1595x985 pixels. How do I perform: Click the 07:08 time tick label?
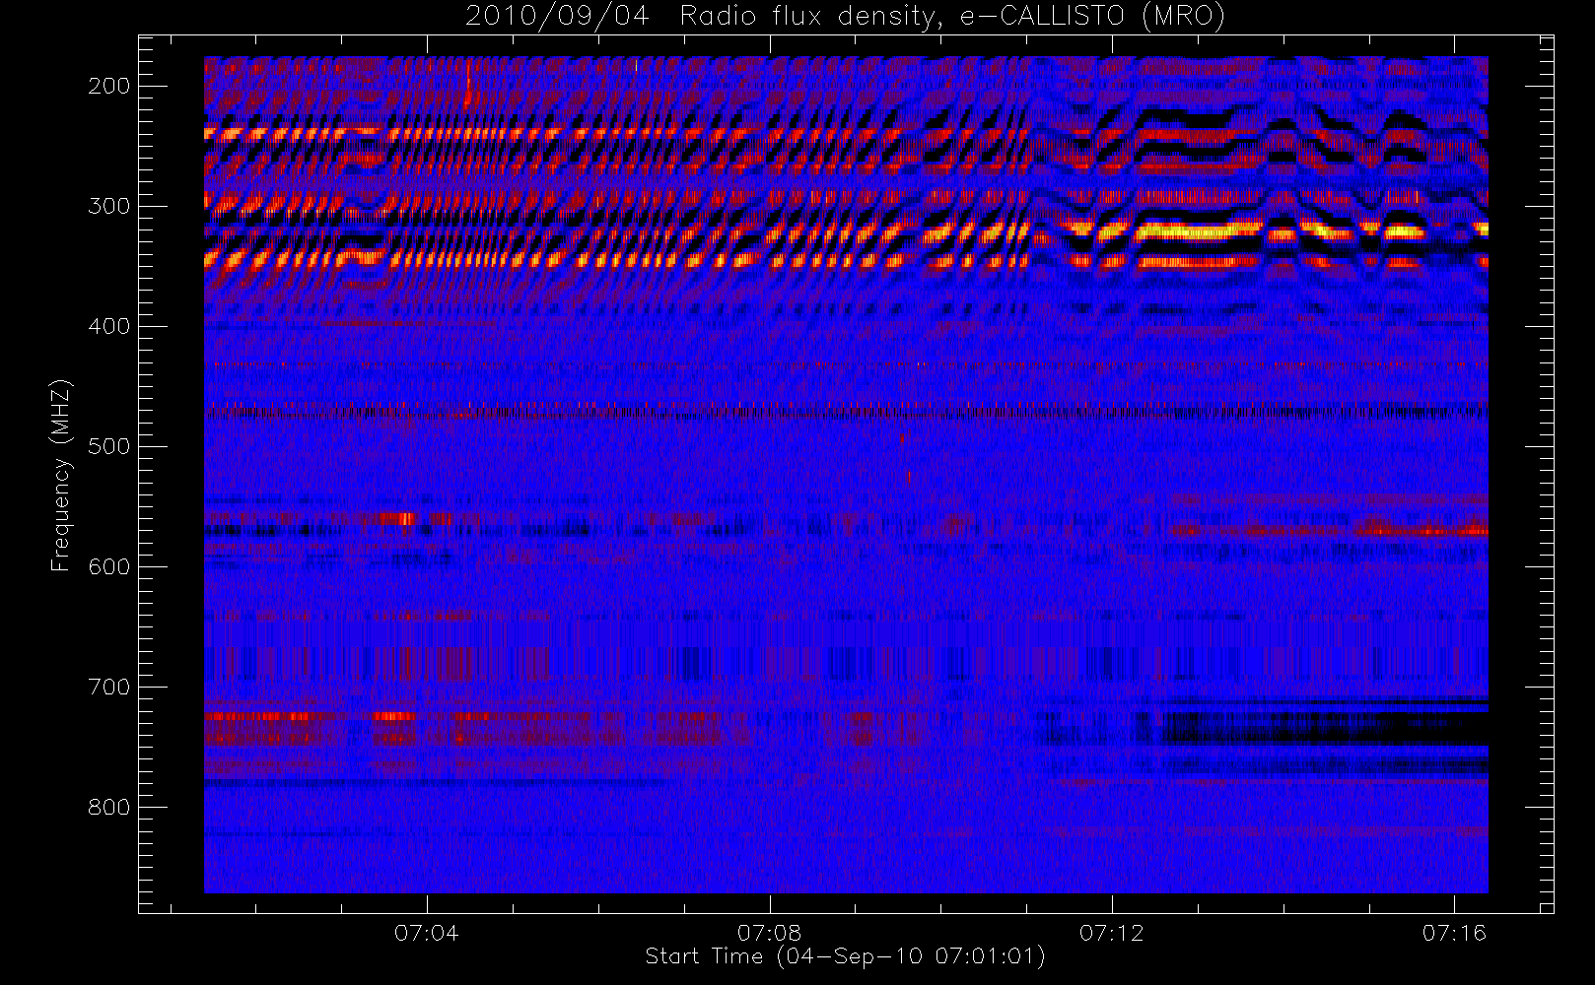click(x=769, y=933)
